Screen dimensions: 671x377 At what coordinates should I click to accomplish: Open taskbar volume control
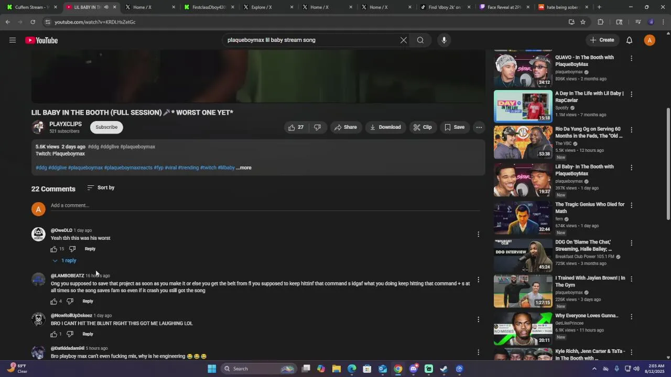pyautogui.click(x=636, y=369)
